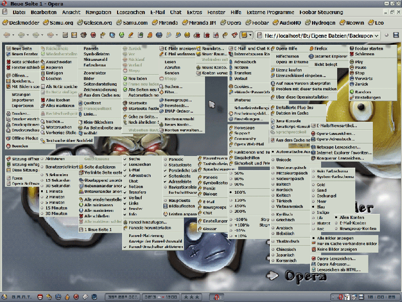This screenshot has width=402, height=302.
Task: Open the 'Farbschema' submenu
Action: [94, 65]
